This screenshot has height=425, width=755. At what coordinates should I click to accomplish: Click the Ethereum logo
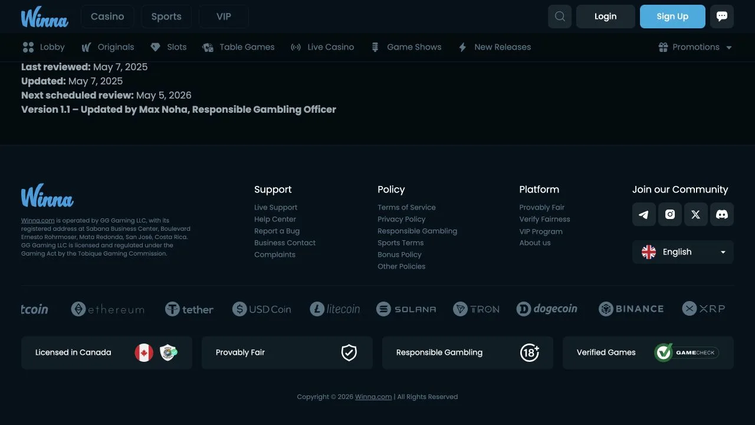coord(108,309)
